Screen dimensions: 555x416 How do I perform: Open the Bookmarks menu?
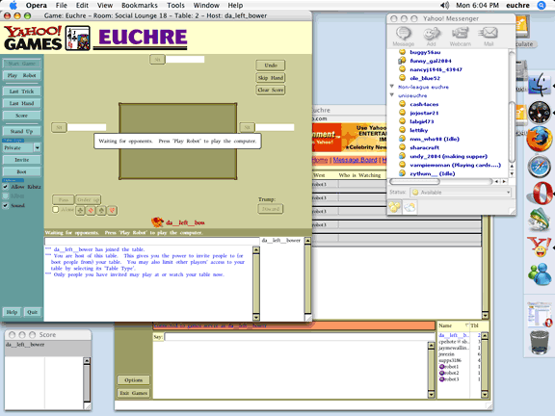[x=140, y=6]
